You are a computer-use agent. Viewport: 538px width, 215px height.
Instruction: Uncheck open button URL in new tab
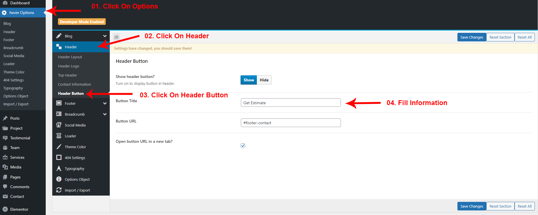[x=243, y=146]
